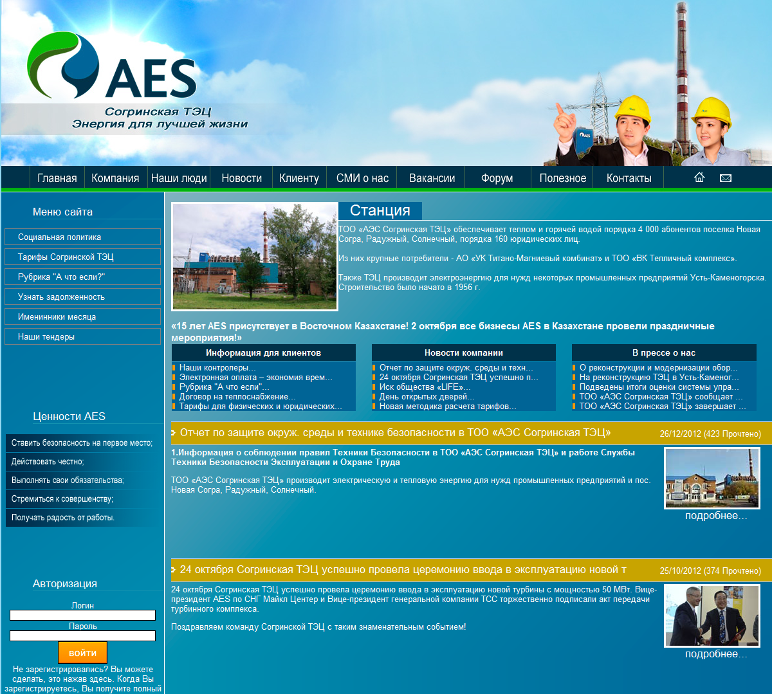Click the Логин input field
Screen dimensions: 772x694
click(x=82, y=616)
